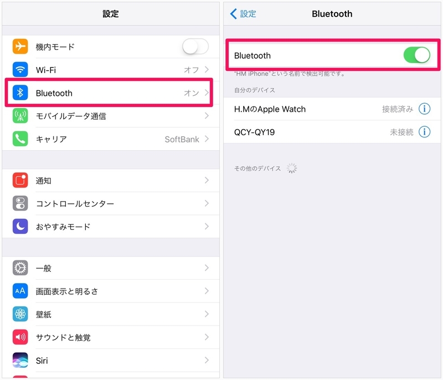This screenshot has width=443, height=380.
Task: Expand the キャリア SoftBank row chevron
Action: [x=207, y=138]
